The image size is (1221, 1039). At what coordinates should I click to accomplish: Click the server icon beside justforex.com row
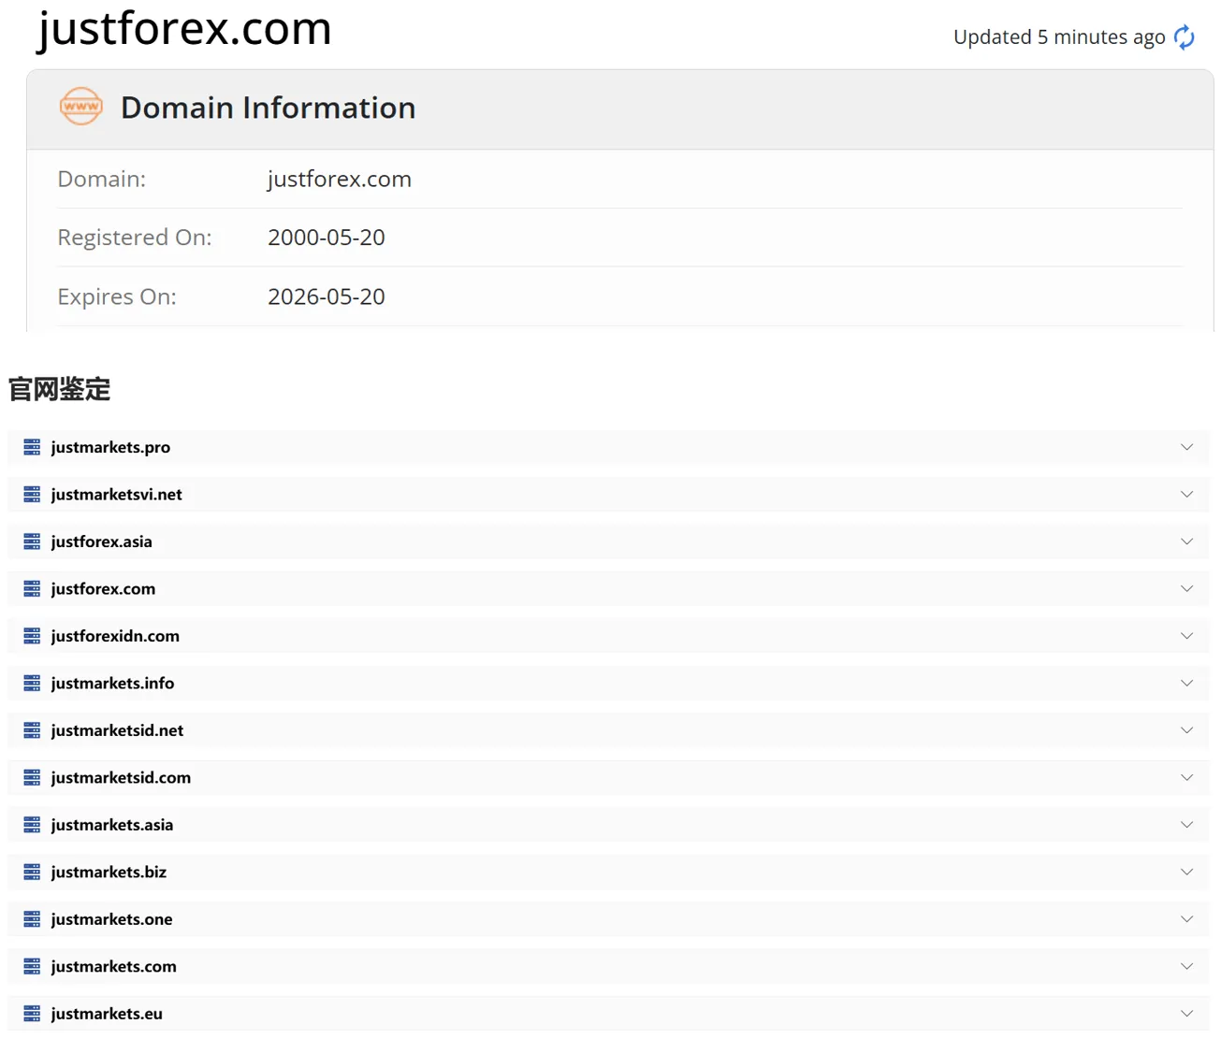click(32, 588)
